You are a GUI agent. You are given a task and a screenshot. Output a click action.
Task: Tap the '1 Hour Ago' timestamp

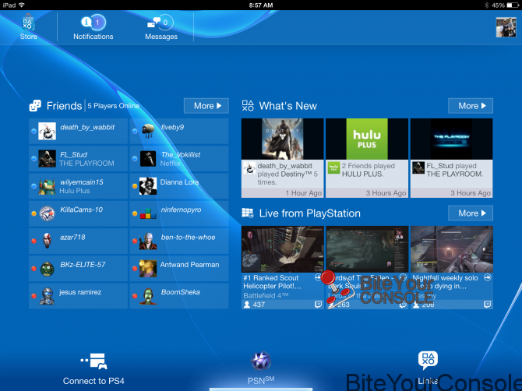pyautogui.click(x=304, y=193)
